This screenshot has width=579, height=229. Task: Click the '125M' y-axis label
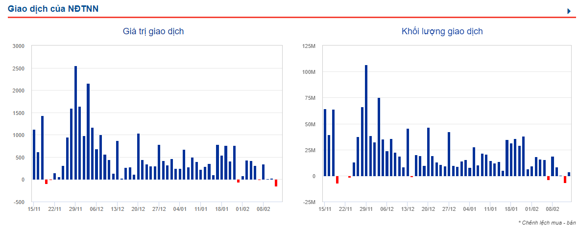(x=309, y=46)
